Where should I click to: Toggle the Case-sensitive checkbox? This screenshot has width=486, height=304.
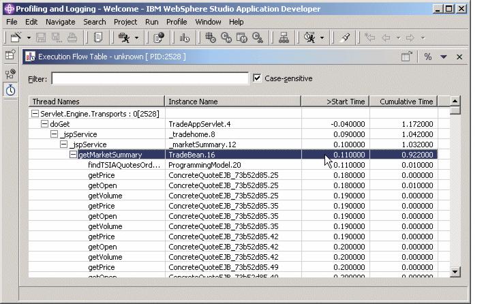[x=257, y=78]
